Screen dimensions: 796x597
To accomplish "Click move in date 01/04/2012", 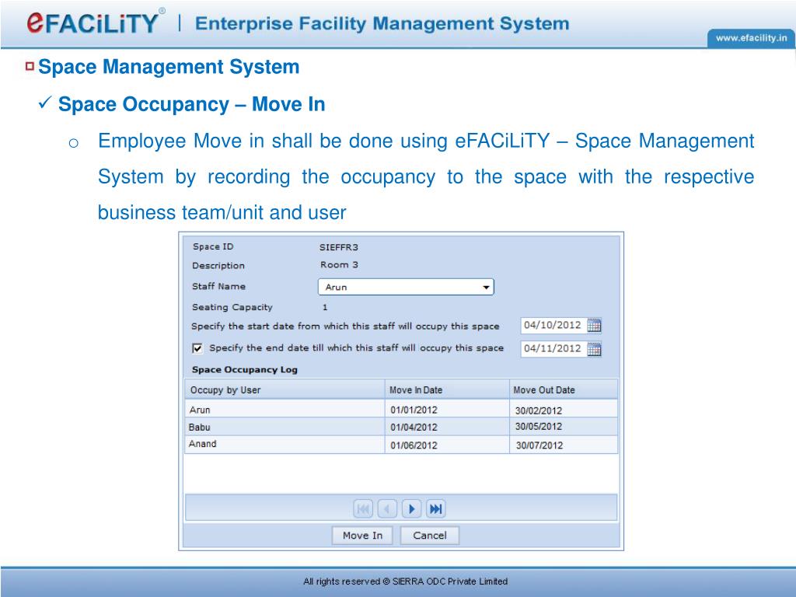I will (x=414, y=428).
